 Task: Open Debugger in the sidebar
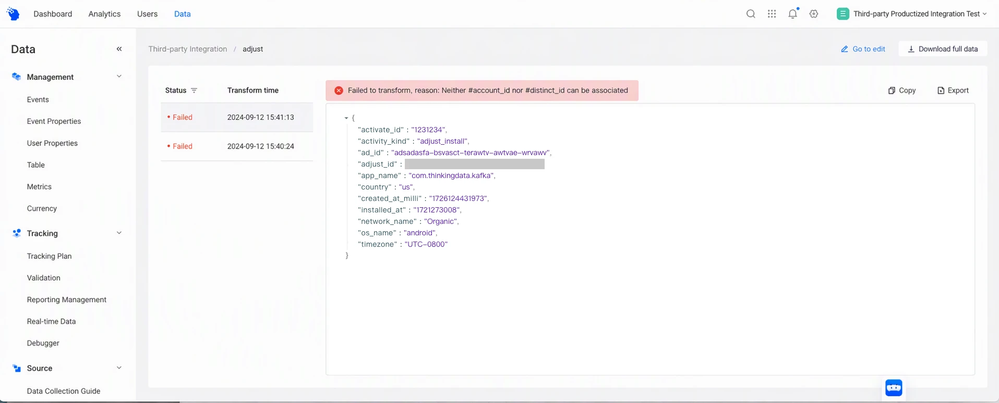click(x=43, y=343)
